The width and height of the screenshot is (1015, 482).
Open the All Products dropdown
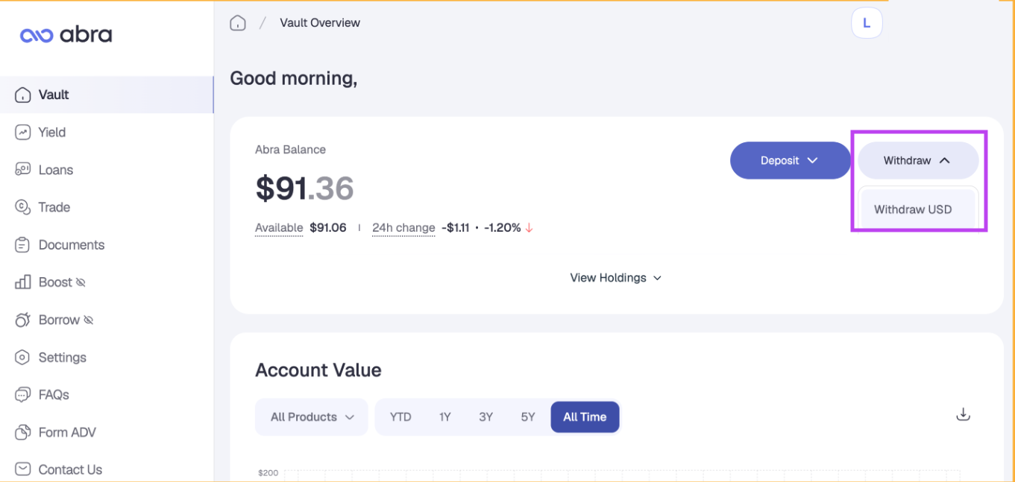click(312, 417)
